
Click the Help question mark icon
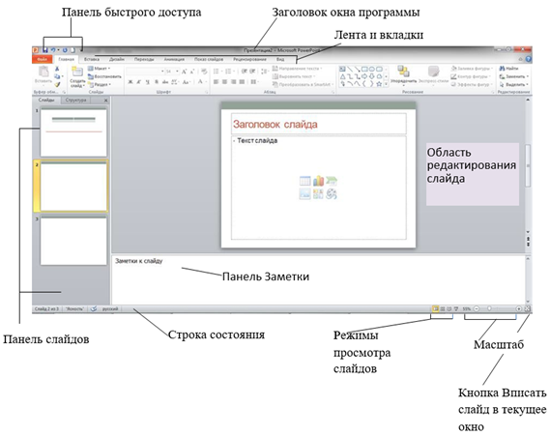(529, 59)
